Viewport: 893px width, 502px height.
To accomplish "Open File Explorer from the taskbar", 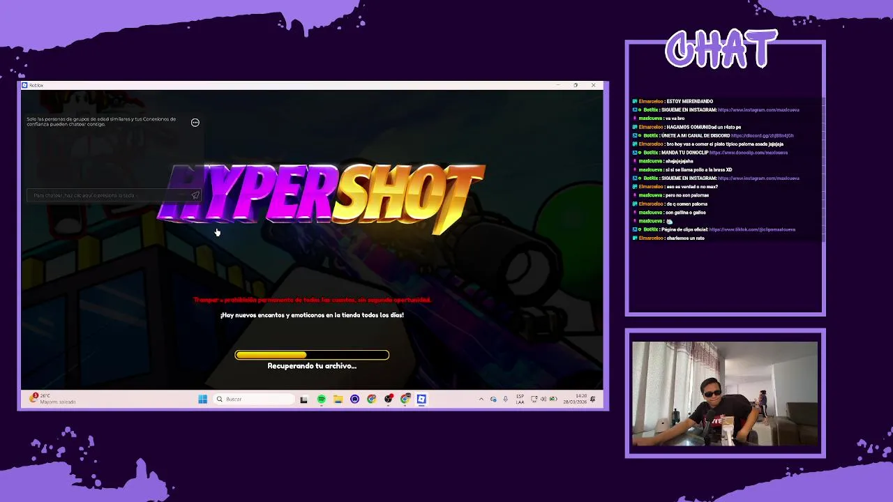I will [x=338, y=399].
